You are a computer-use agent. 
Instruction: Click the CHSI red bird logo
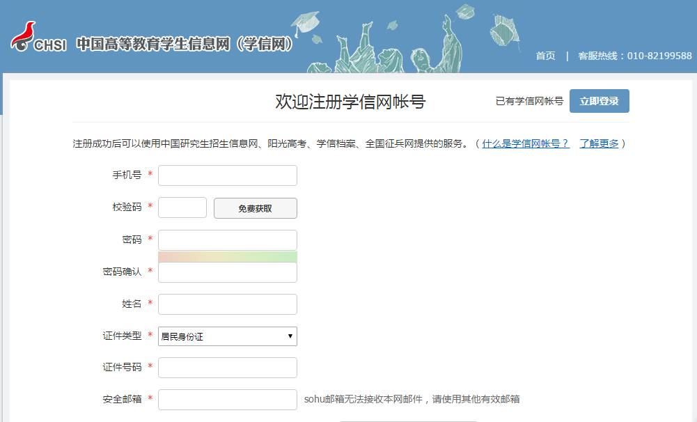click(23, 36)
